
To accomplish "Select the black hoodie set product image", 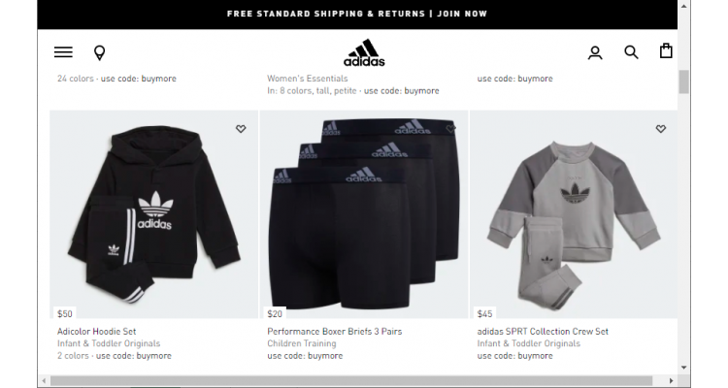I will point(153,214).
